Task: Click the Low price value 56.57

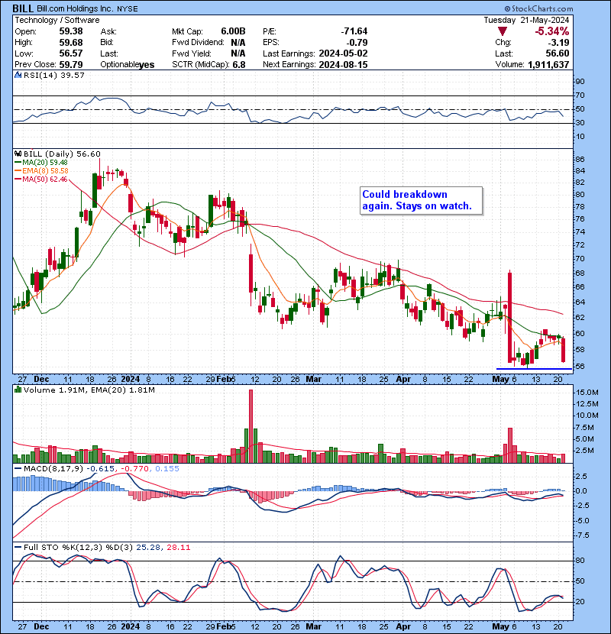Action: point(71,53)
